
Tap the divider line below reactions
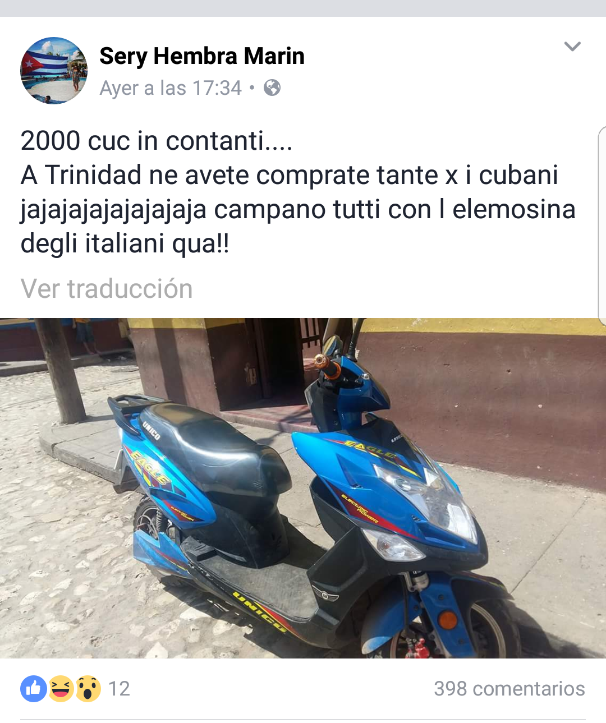pos(303,719)
